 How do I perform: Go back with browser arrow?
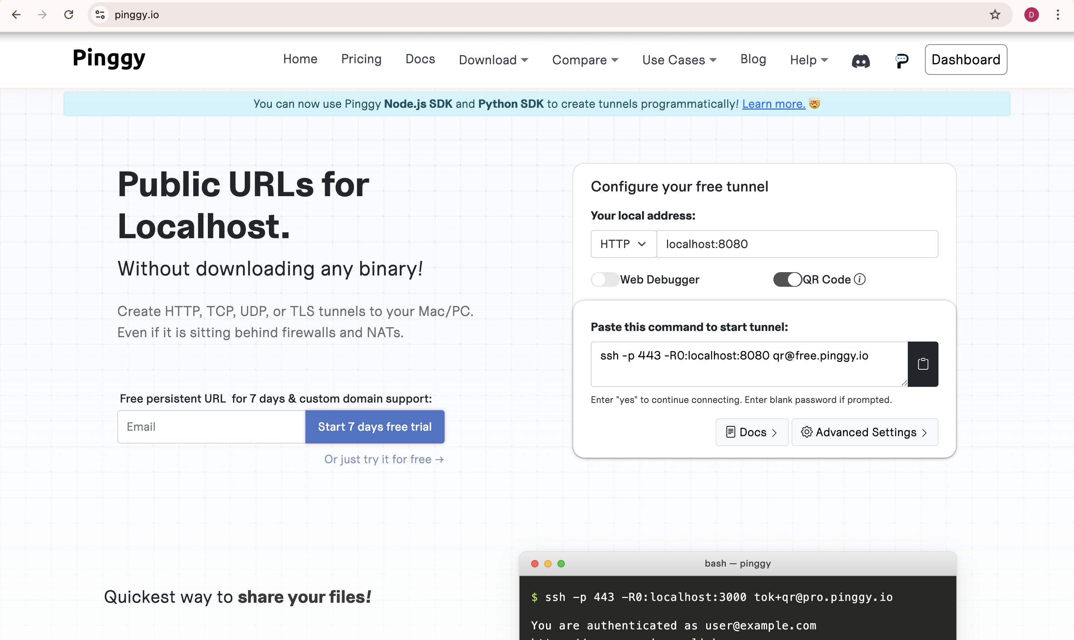(x=16, y=15)
